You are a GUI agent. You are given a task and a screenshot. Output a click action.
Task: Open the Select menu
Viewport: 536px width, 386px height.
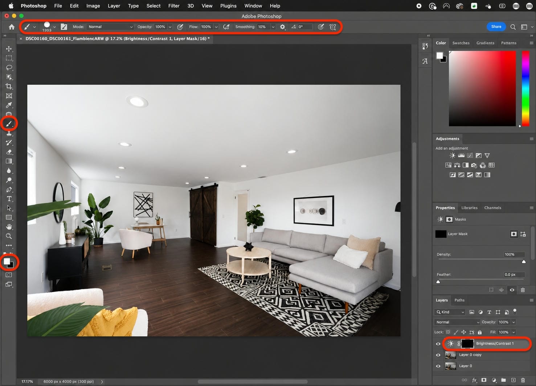(154, 6)
